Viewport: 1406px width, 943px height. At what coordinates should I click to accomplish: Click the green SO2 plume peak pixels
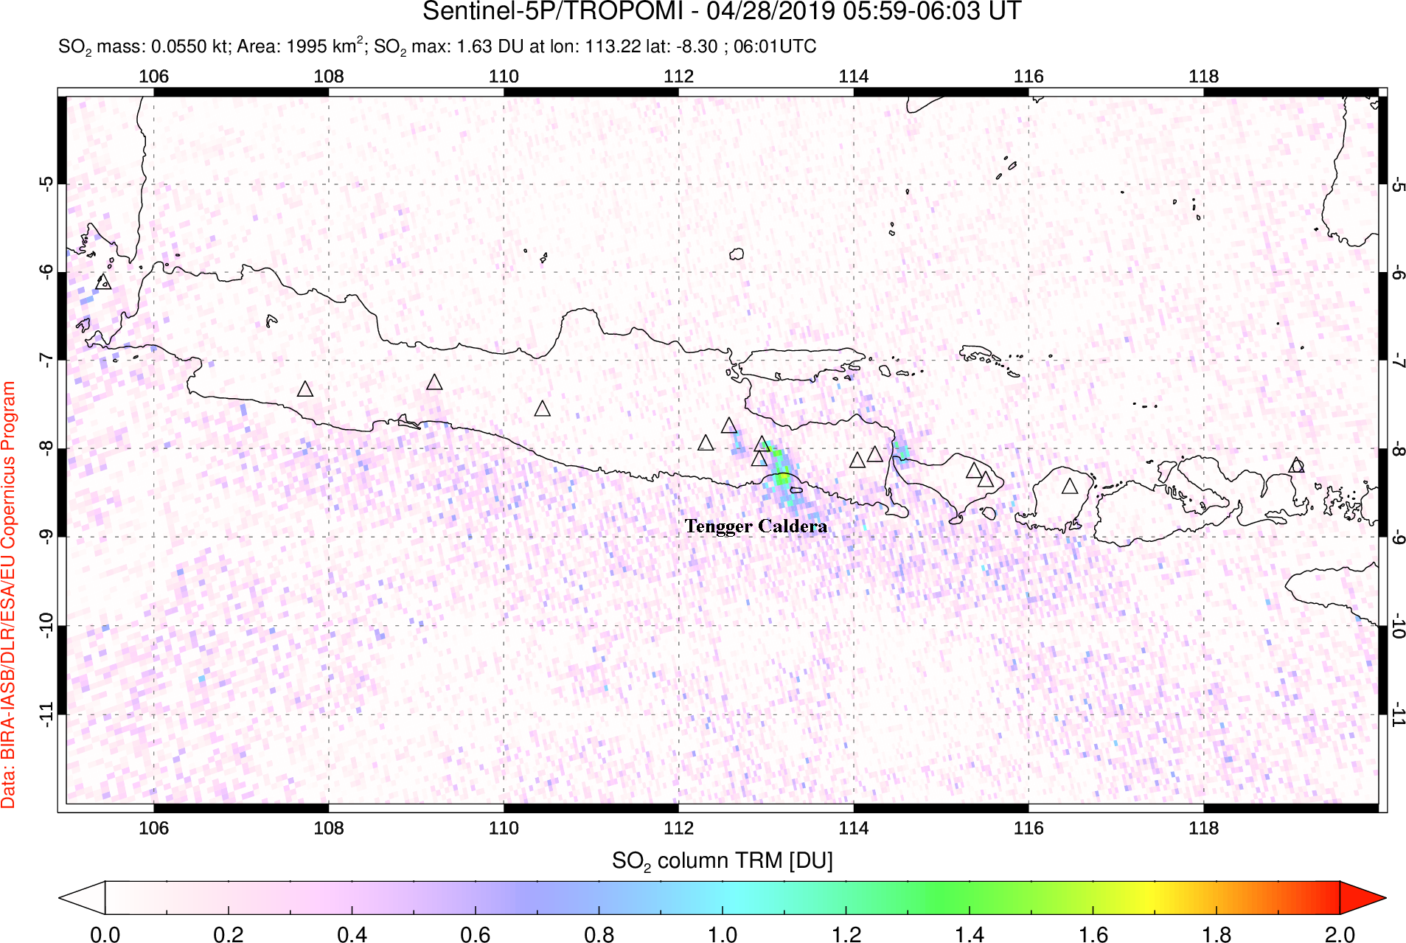pyautogui.click(x=782, y=478)
